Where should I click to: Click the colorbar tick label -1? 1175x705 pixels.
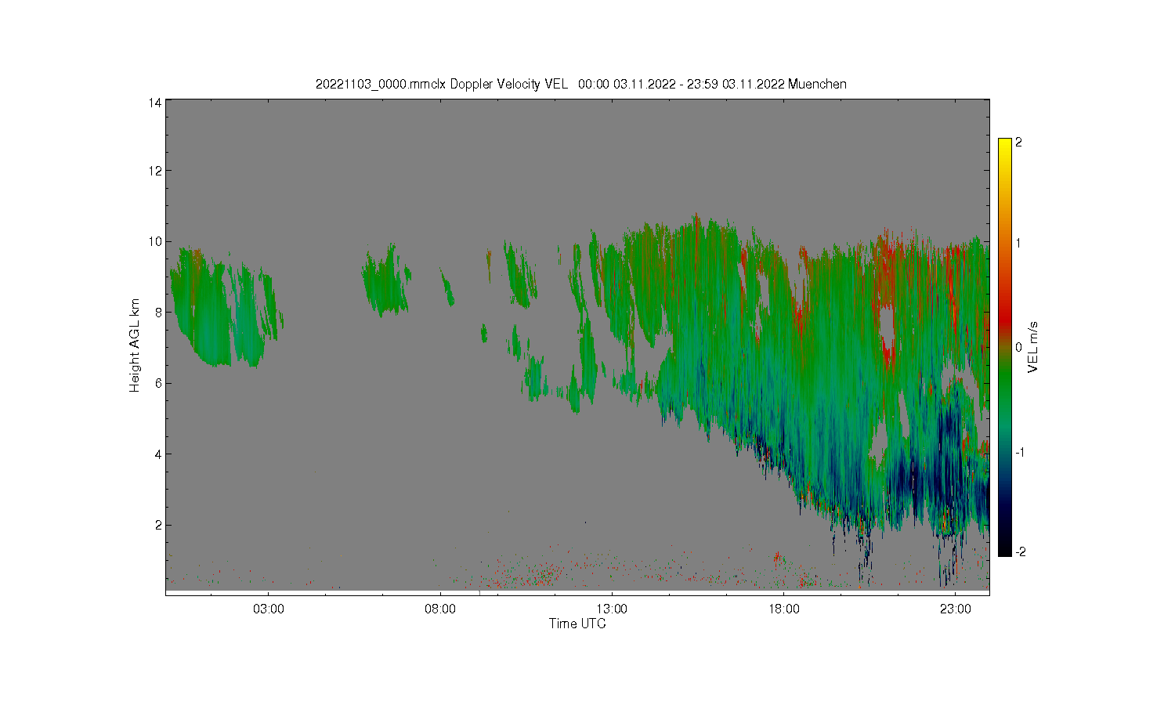(x=1020, y=452)
